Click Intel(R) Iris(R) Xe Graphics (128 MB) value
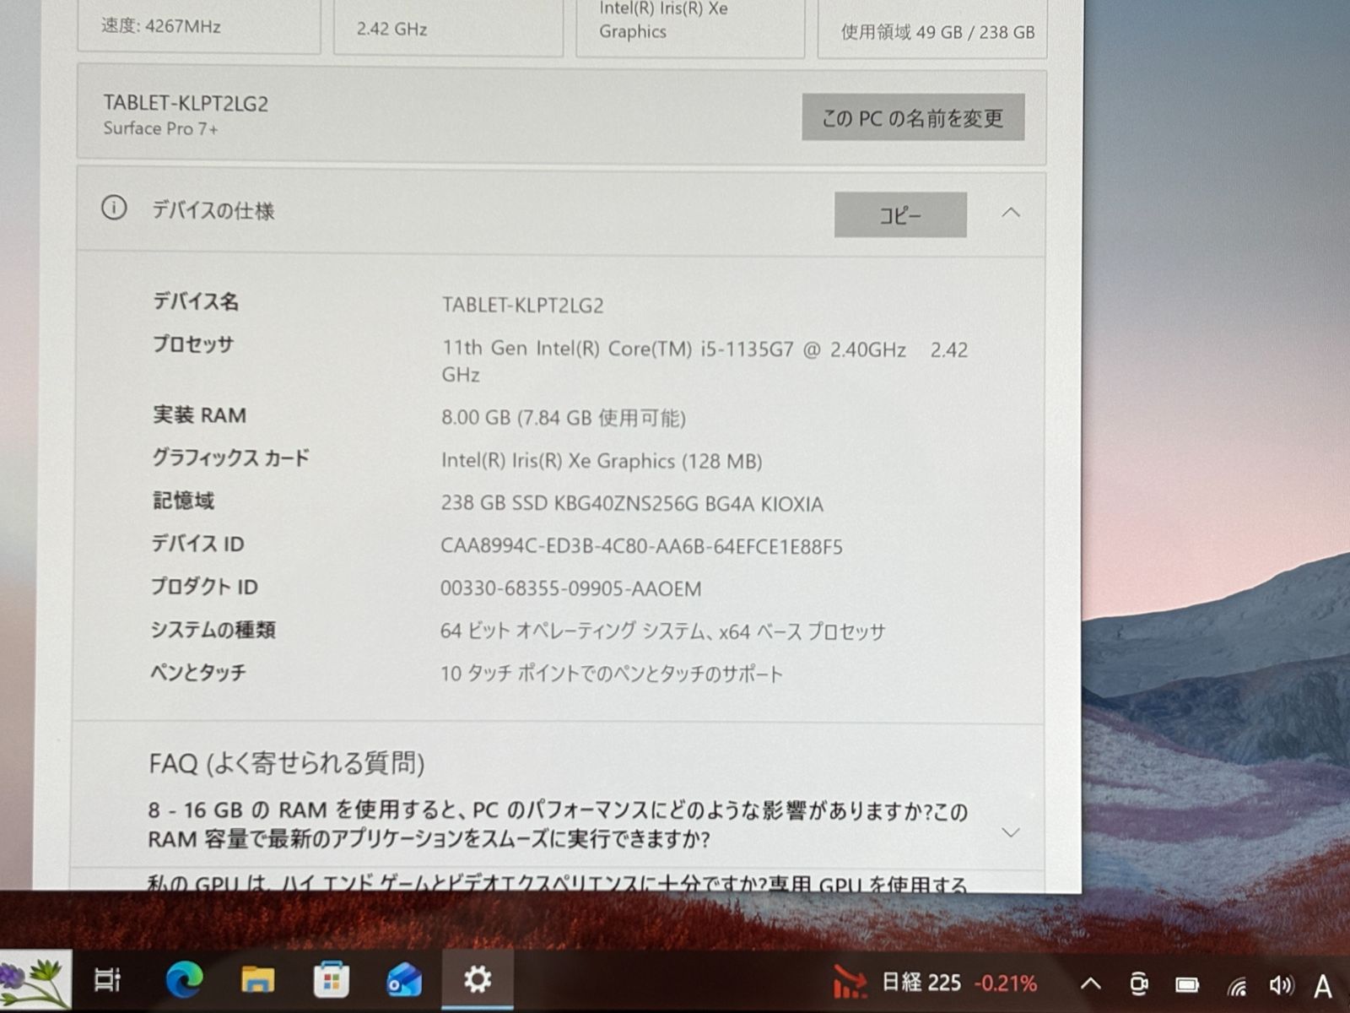Image resolution: width=1350 pixels, height=1013 pixels. tap(602, 461)
